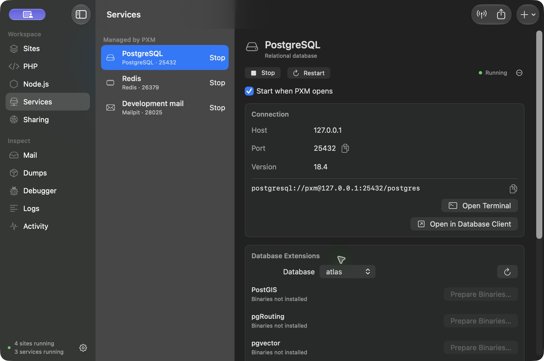Open the more options ellipsis next to Running

(x=519, y=73)
